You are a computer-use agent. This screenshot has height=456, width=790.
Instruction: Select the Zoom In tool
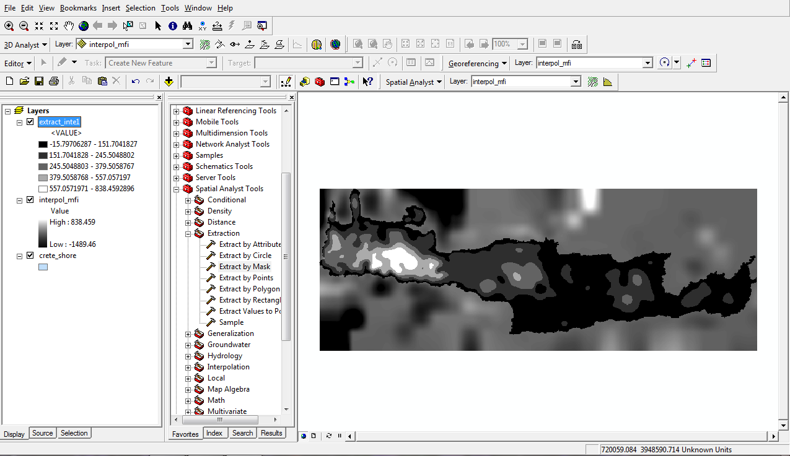[x=9, y=26]
